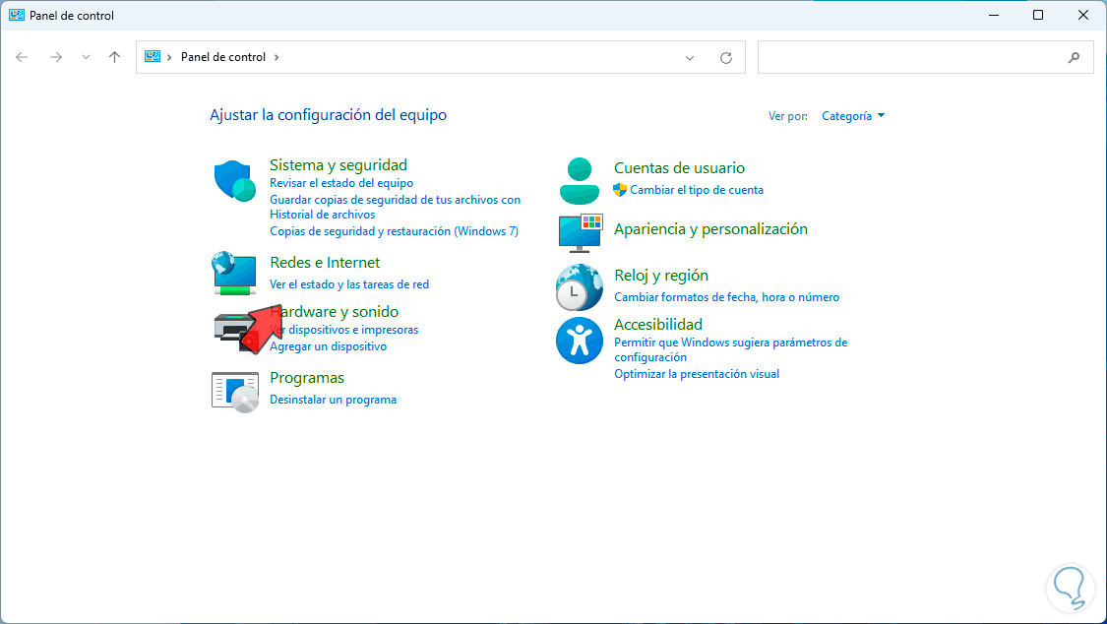Open Hardware y sonido category

(x=334, y=312)
